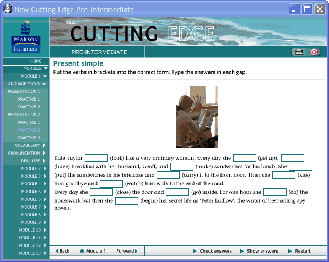The height and width of the screenshot is (262, 329).
Task: Expand the MODULE 4 arrow
Action: 45,184
